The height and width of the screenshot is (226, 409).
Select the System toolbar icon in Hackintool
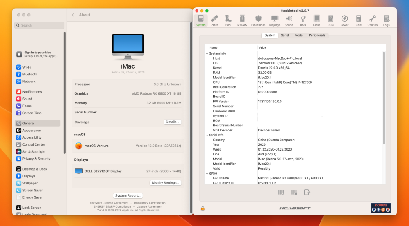(x=200, y=20)
